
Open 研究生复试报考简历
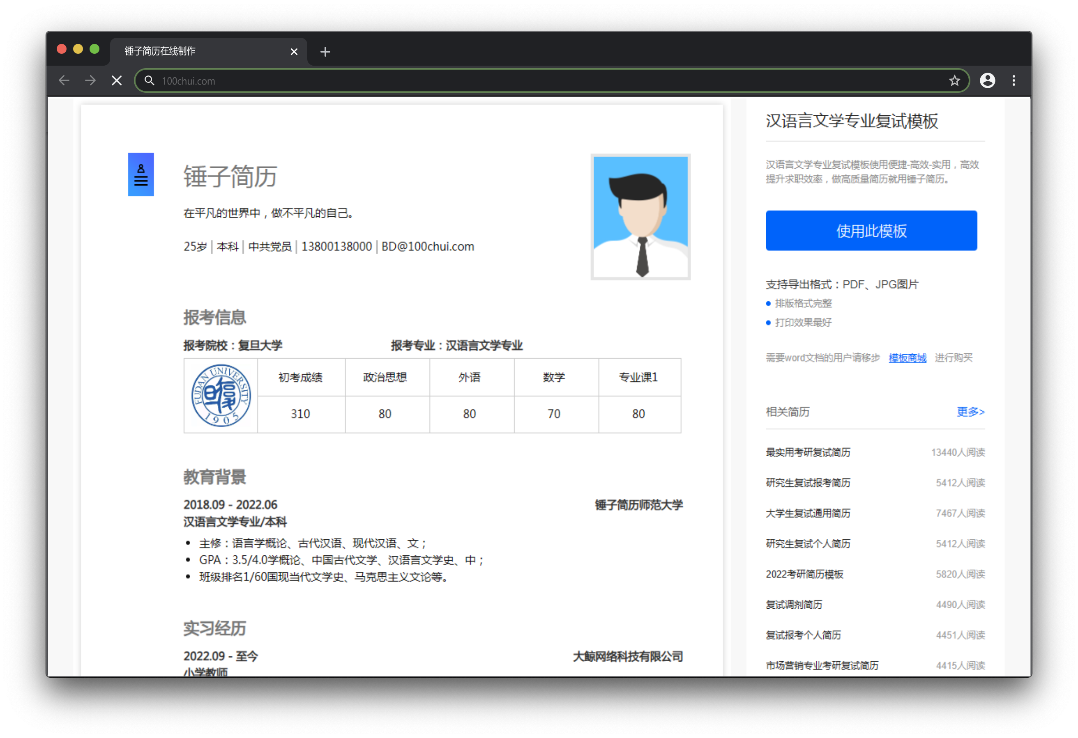click(808, 483)
